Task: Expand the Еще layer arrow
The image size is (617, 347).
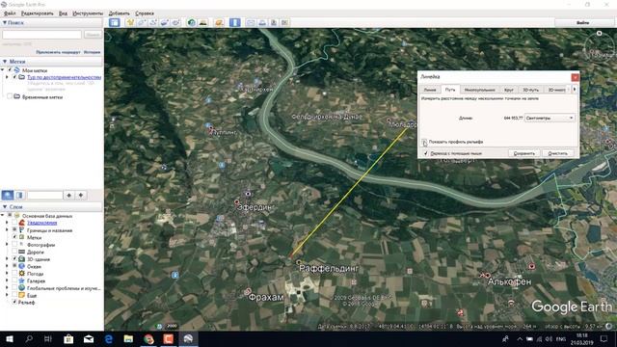Action: coord(7,295)
